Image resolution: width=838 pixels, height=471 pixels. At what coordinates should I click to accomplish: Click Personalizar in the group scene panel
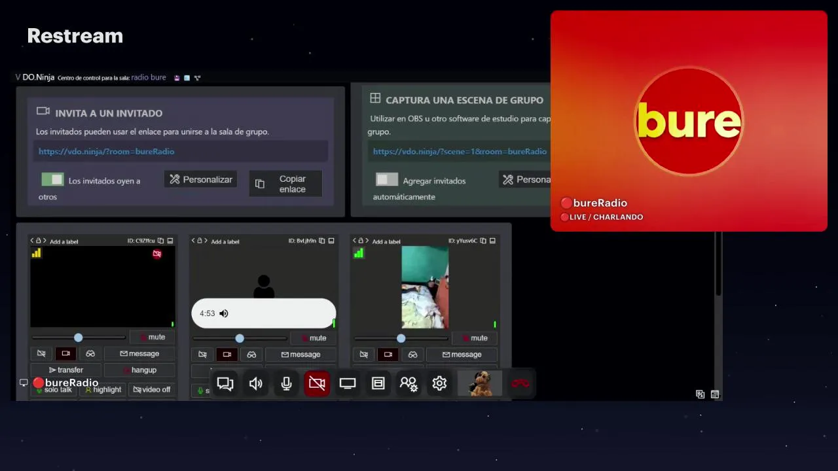(x=525, y=179)
